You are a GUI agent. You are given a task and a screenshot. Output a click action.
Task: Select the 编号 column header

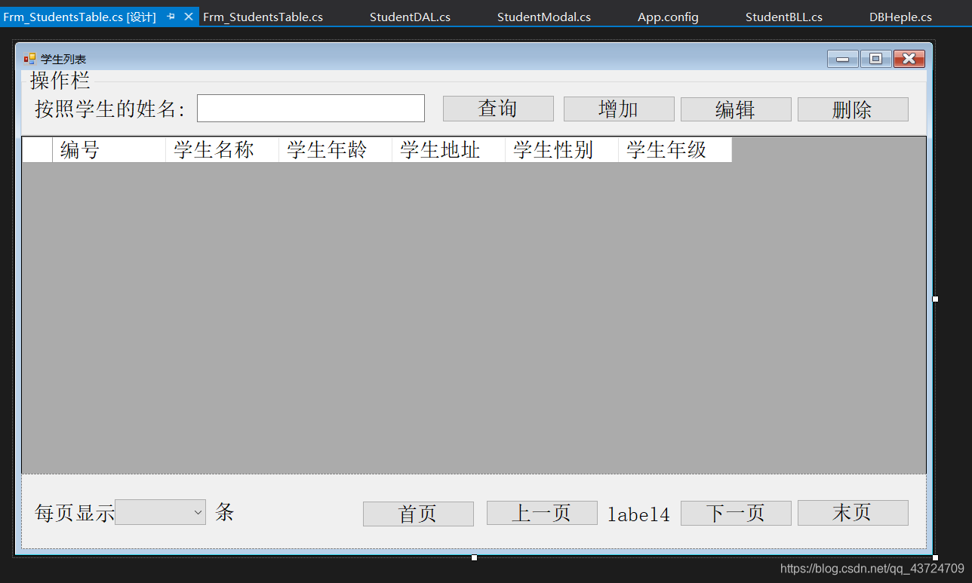pyautogui.click(x=109, y=149)
